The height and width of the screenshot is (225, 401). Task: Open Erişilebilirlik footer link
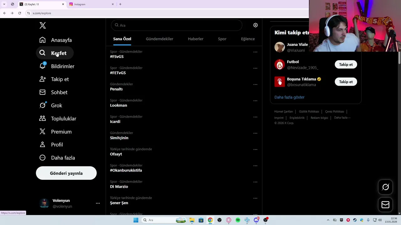point(297,118)
